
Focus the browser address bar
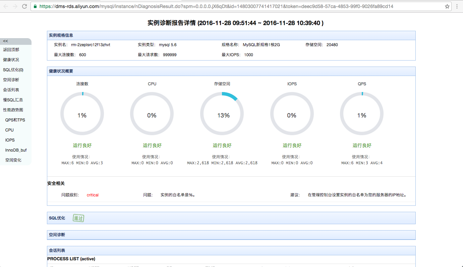coord(241,6)
